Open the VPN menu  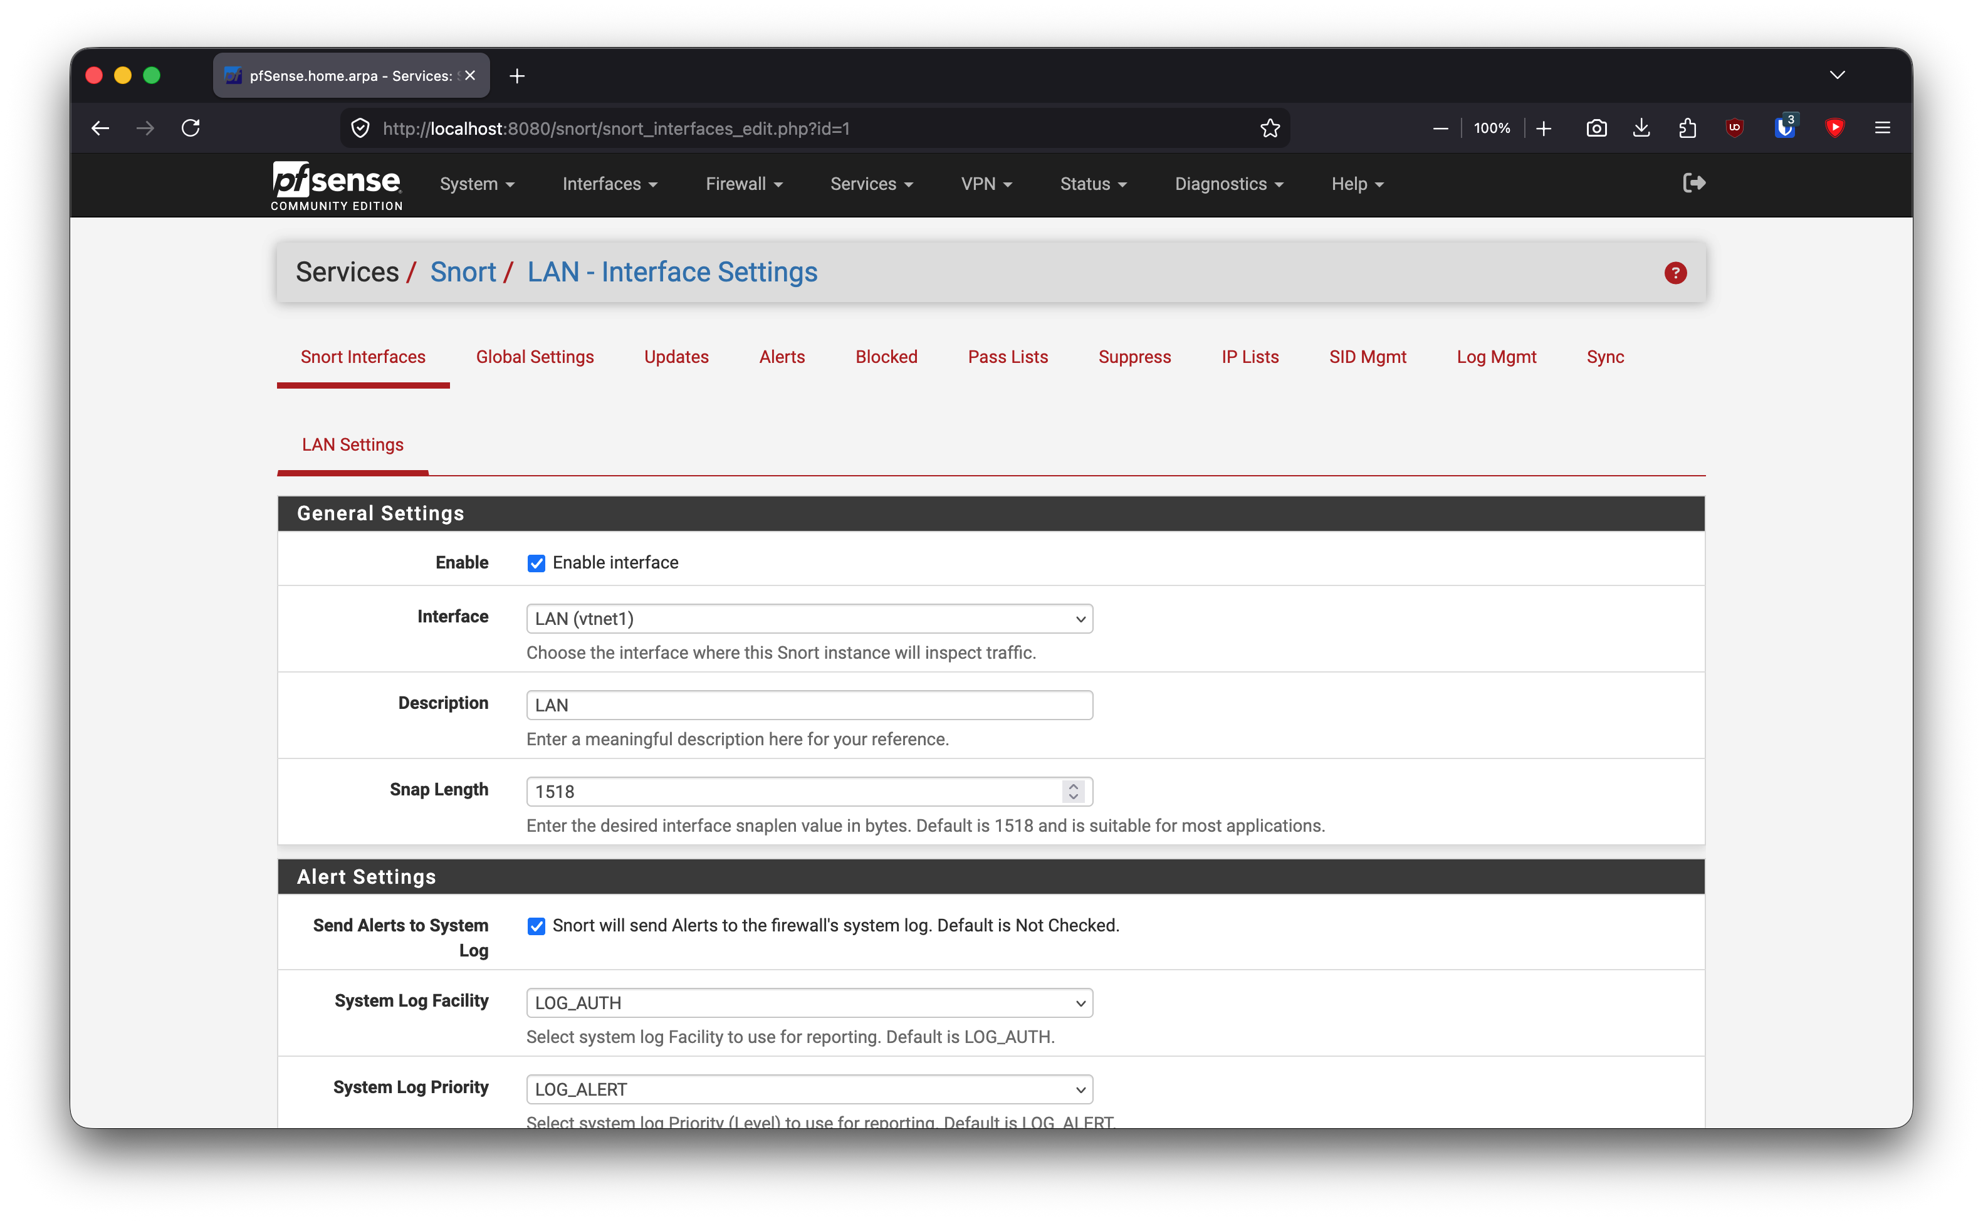coord(986,184)
